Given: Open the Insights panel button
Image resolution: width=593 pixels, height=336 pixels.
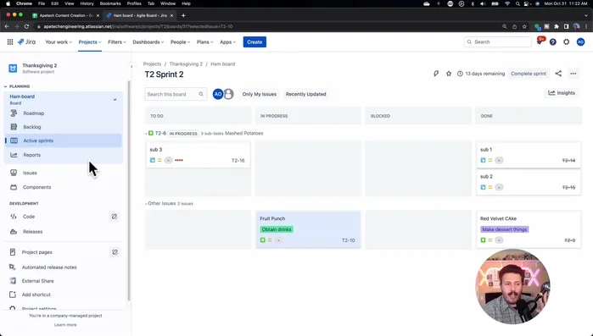Looking at the screenshot, I should pos(562,93).
